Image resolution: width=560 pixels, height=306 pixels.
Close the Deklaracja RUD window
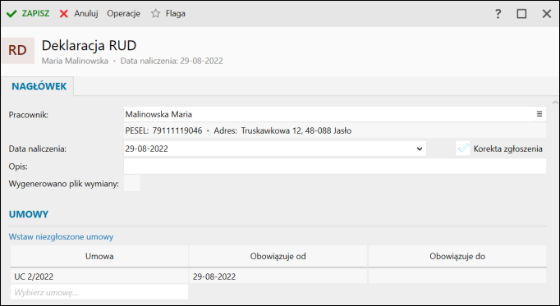[546, 14]
